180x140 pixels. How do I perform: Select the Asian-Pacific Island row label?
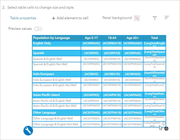click(x=56, y=95)
